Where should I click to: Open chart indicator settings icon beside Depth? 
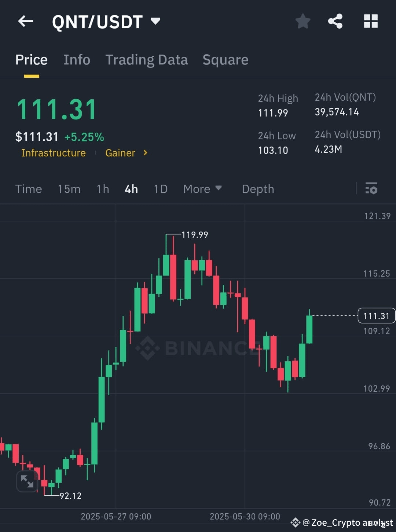[372, 189]
